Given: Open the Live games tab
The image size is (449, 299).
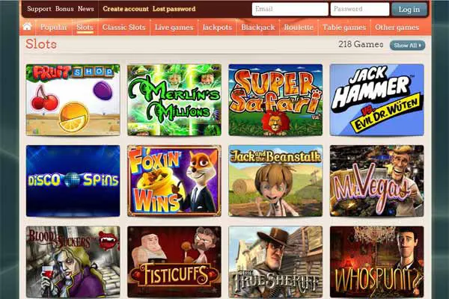Looking at the screenshot, I should pos(174,28).
